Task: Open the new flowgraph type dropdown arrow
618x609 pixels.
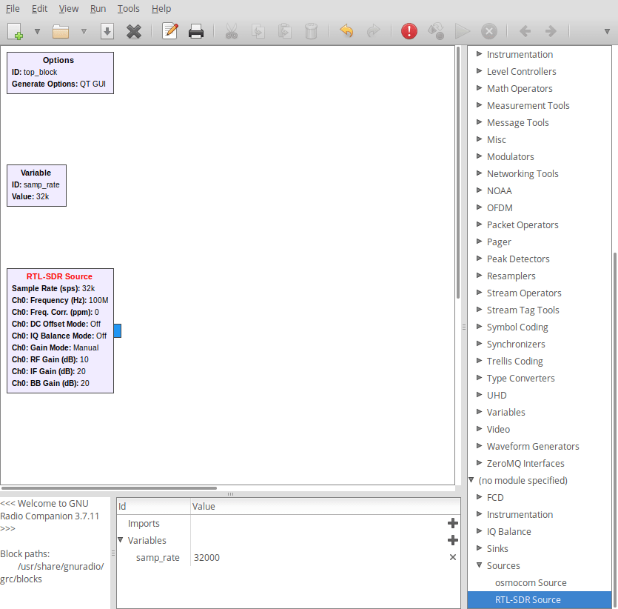Action: pos(37,31)
